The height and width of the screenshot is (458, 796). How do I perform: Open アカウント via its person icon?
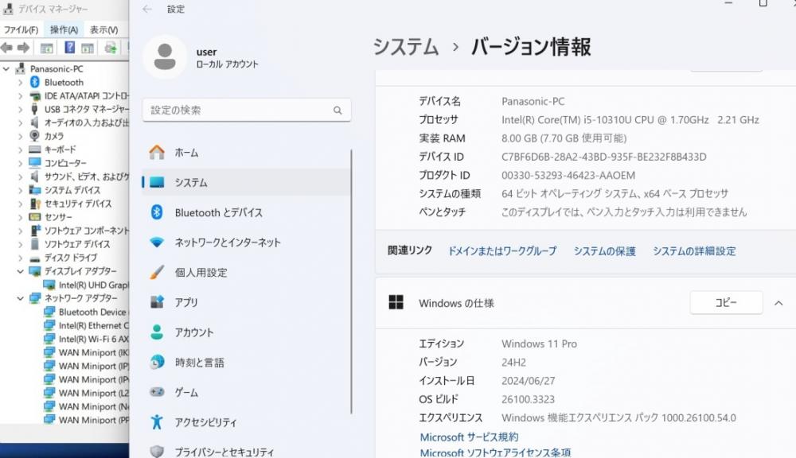[157, 332]
